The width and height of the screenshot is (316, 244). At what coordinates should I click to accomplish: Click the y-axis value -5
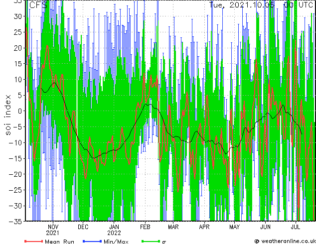pos(18,127)
